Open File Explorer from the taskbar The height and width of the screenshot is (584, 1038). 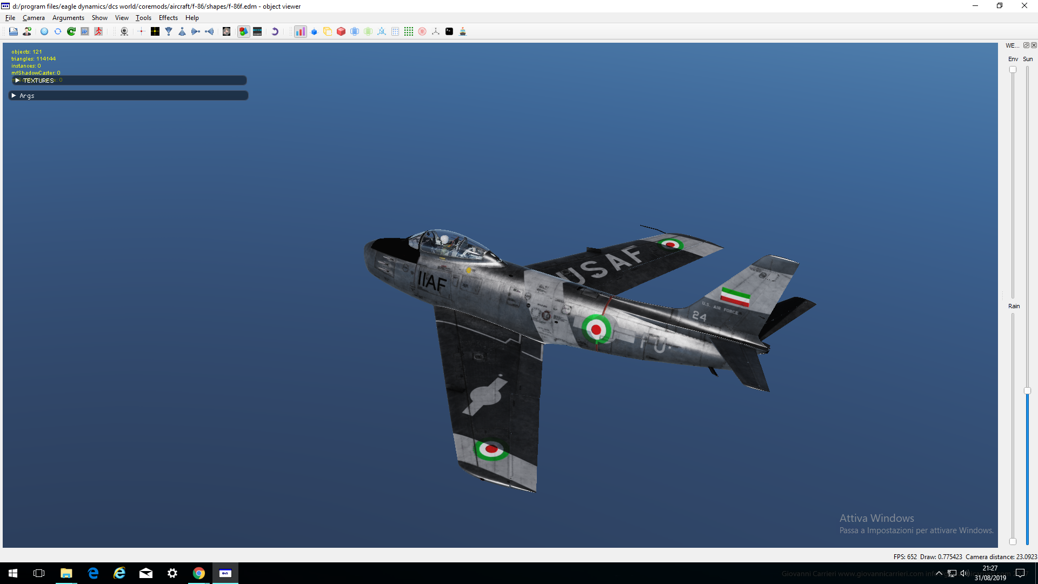tap(66, 573)
